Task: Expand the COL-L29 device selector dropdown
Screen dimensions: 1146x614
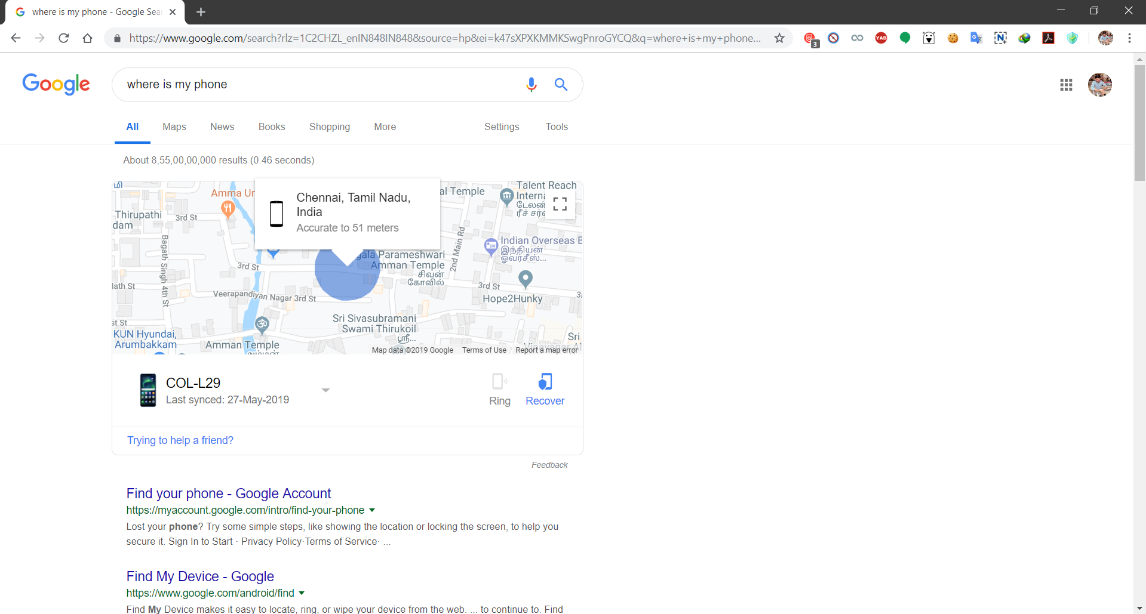Action: (325, 390)
